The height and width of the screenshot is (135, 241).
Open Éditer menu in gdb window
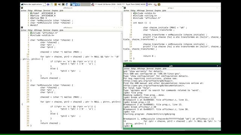pos(133,69)
